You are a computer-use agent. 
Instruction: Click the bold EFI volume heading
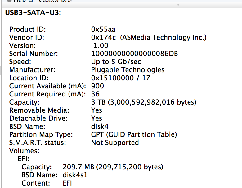pos(23,159)
